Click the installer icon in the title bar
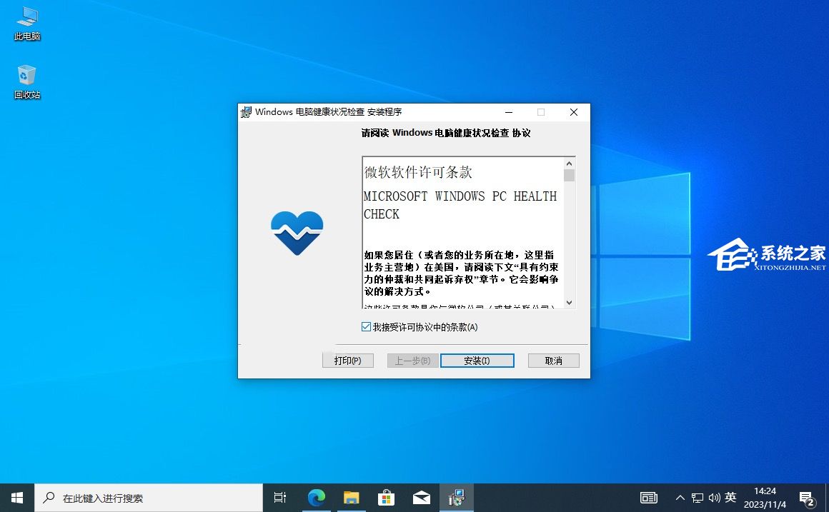 (x=246, y=112)
